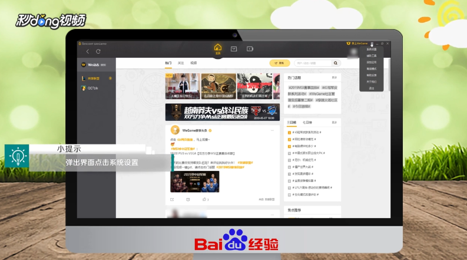Viewport: 467px width, 260px height.
Task: Click the orange live room link in post
Action: [185, 140]
